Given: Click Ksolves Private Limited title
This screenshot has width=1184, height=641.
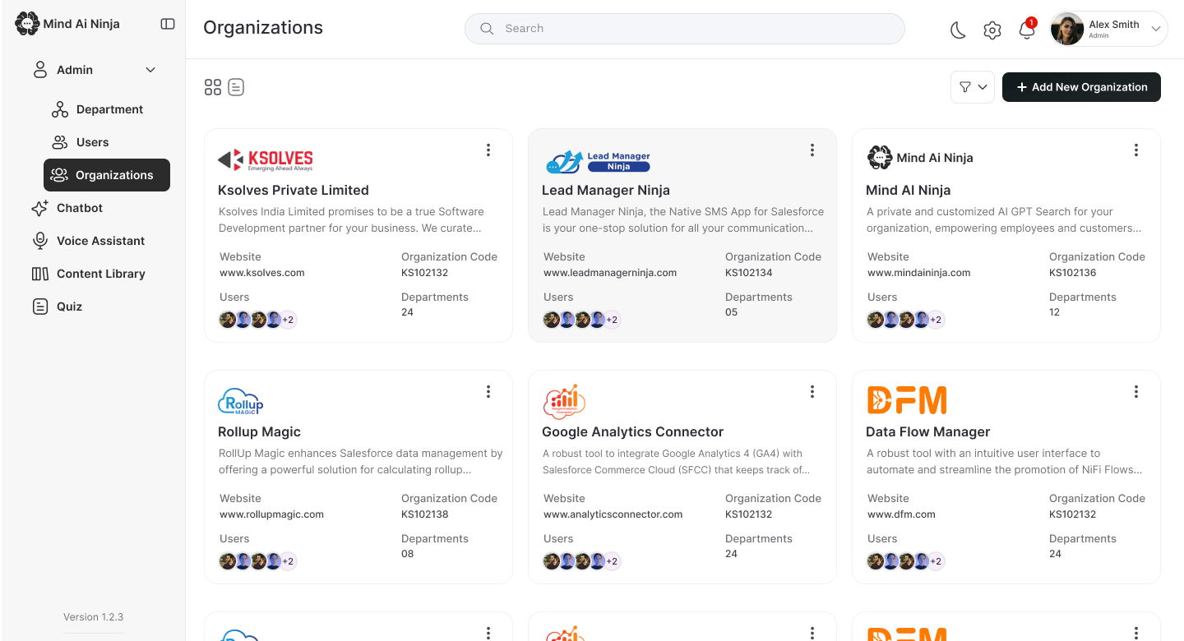Looking at the screenshot, I should [x=294, y=190].
